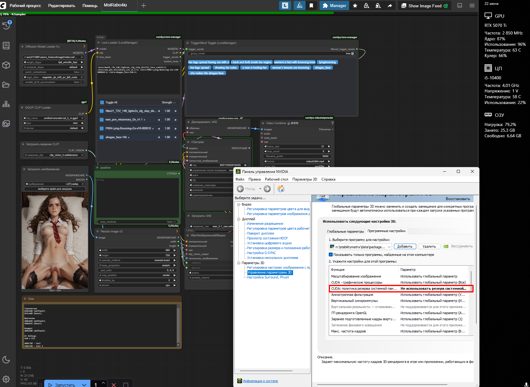Viewport: 530px width, 387px height.
Task: Uncheck 'Показывать только программы' checkbox
Action: pyautogui.click(x=331, y=255)
